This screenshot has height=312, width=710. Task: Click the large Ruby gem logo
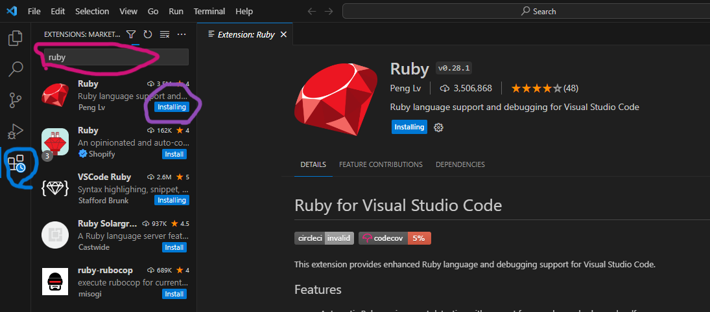pos(336,99)
